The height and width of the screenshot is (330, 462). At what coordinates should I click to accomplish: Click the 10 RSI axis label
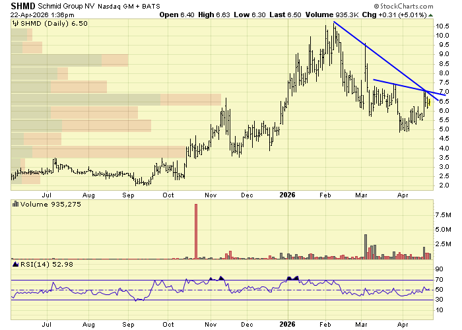click(x=440, y=310)
